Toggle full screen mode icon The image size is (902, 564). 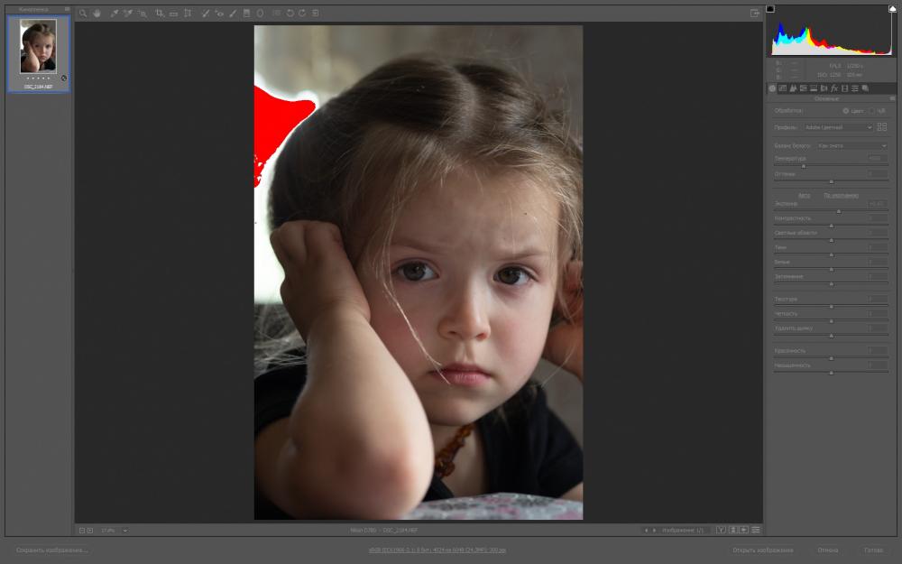tap(755, 13)
